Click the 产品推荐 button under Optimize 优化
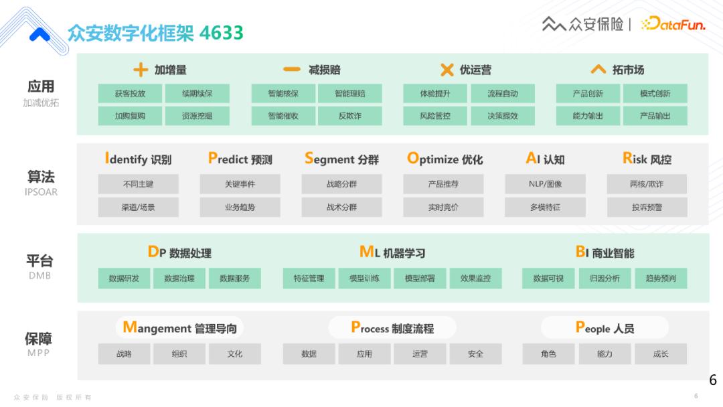 click(445, 184)
